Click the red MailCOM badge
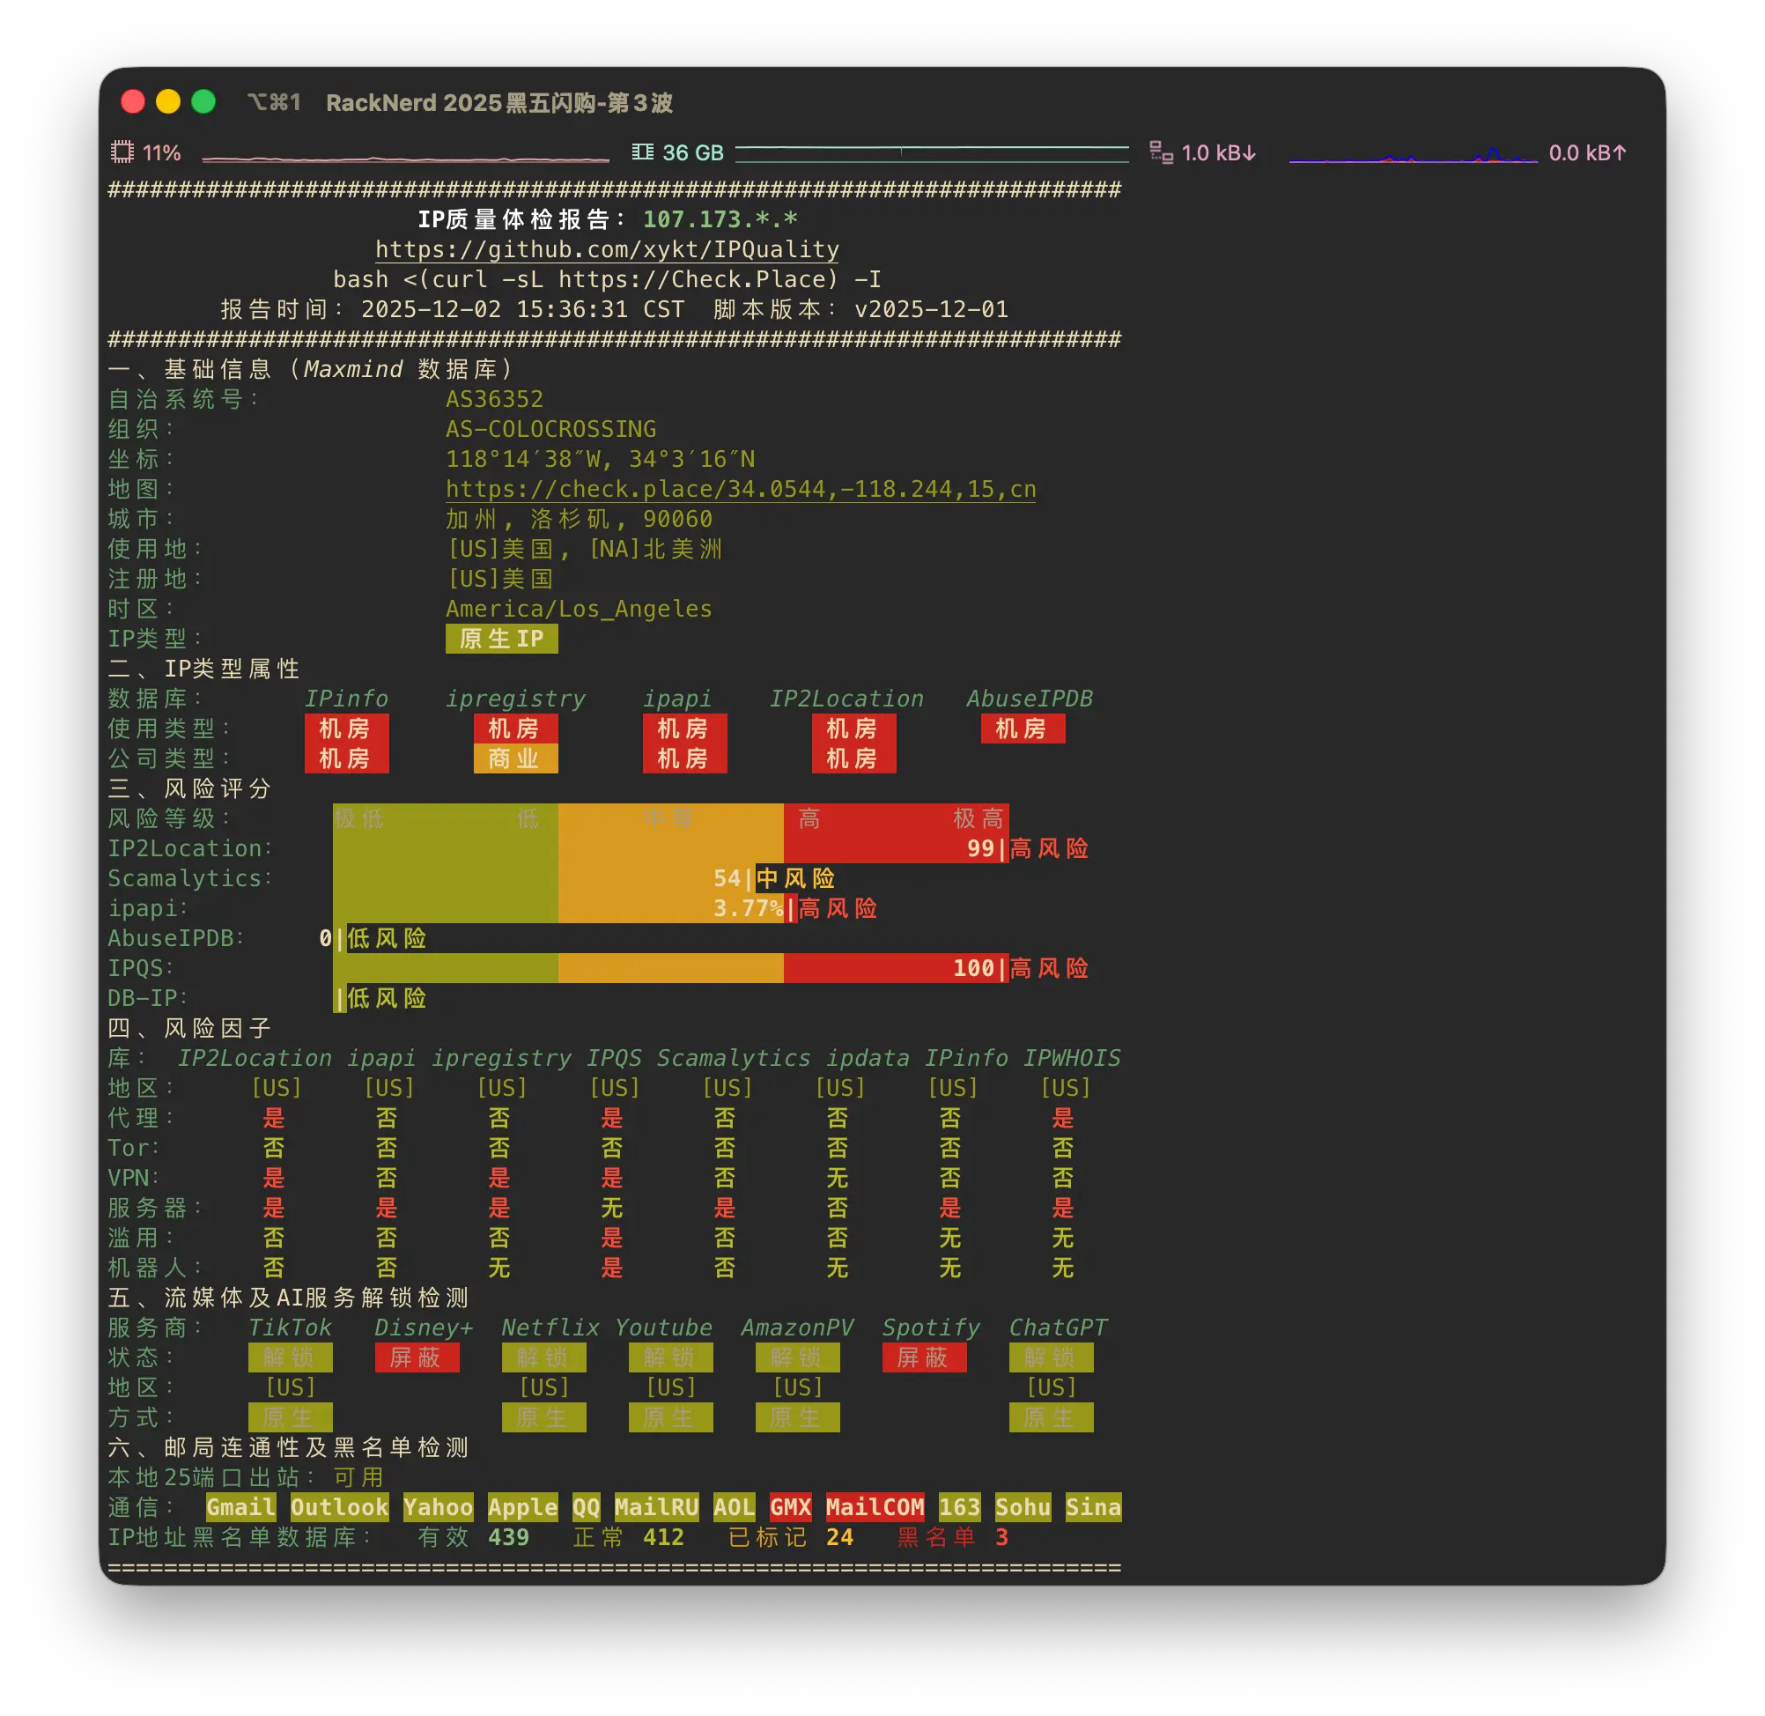The image size is (1765, 1716). pos(874,1507)
